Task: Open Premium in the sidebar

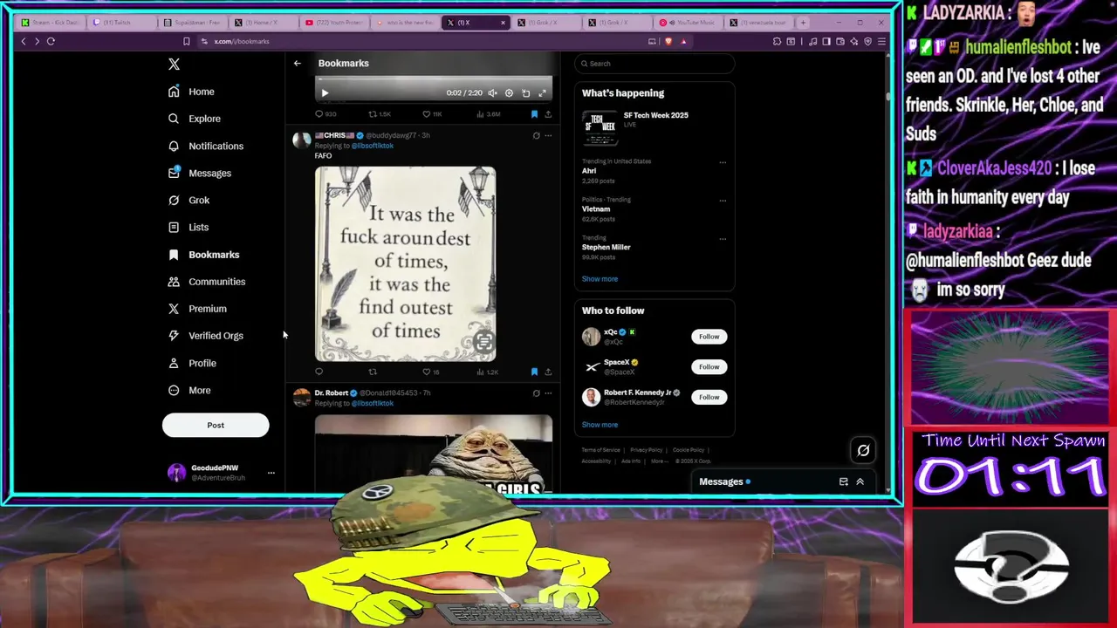Action: (196, 309)
